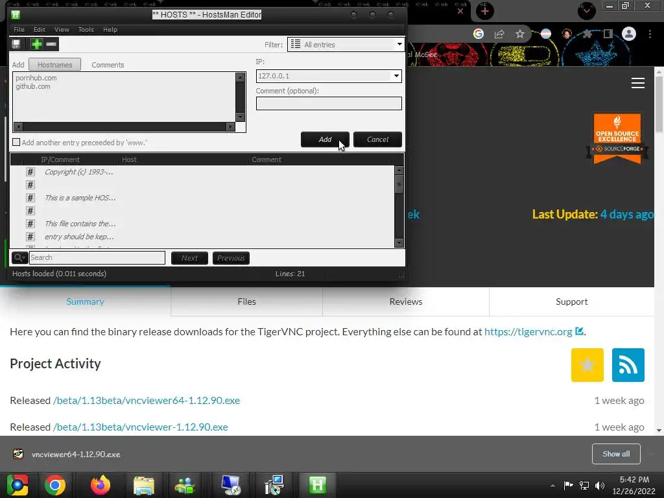
Task: Click the green plus add entry icon
Action: pos(37,44)
